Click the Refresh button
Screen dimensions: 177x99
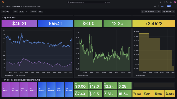tap(167, 12)
